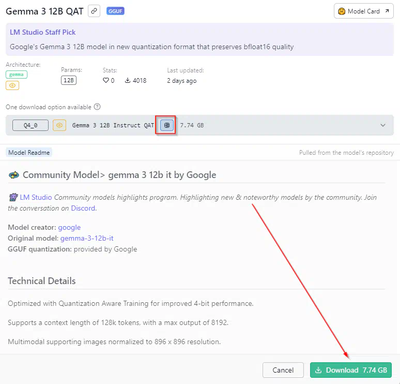
Task: Click the gemma architecture tag
Action: (x=17, y=75)
